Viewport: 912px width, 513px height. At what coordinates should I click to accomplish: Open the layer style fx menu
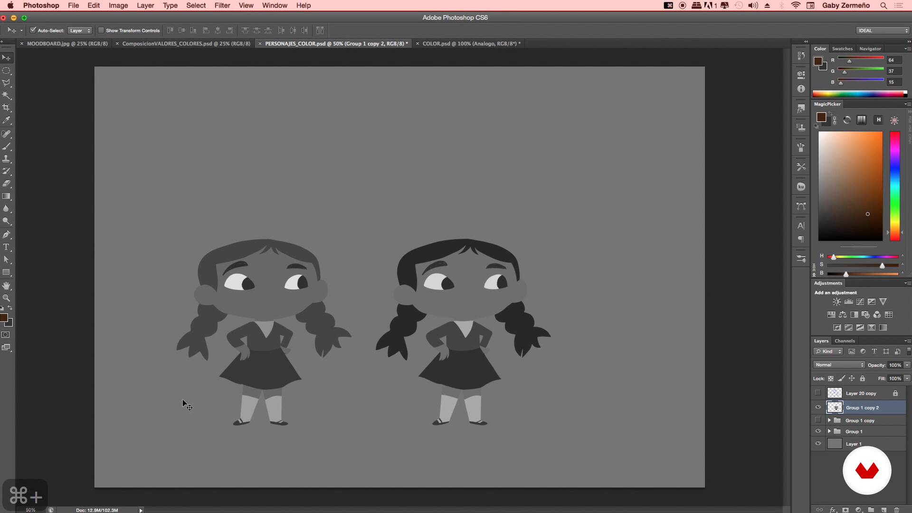(833, 510)
